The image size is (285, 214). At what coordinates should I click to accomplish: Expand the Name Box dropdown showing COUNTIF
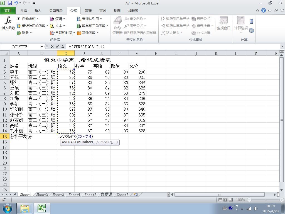point(42,47)
